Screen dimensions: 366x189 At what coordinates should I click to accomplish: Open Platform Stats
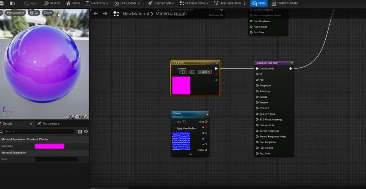(x=285, y=3)
